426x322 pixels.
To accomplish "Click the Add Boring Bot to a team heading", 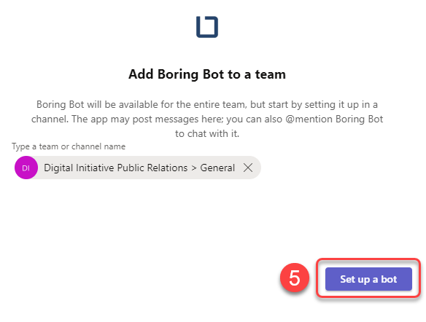I will [207, 74].
